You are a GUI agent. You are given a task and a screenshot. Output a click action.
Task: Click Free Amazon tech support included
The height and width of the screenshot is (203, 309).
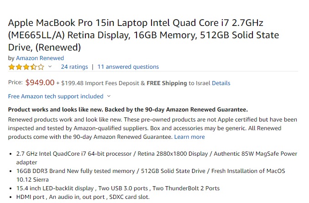[56, 96]
